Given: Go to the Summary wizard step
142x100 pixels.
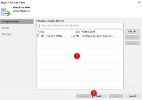Looking at the screenshot, I should (x=7, y=34).
